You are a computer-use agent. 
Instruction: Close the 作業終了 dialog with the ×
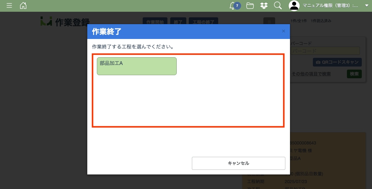click(x=283, y=31)
